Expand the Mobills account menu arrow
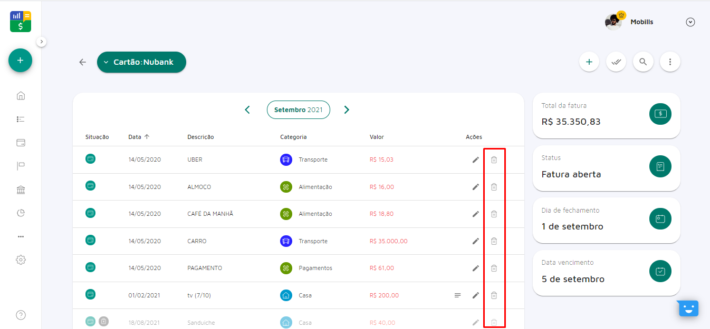Image resolution: width=710 pixels, height=329 pixels. pos(690,22)
